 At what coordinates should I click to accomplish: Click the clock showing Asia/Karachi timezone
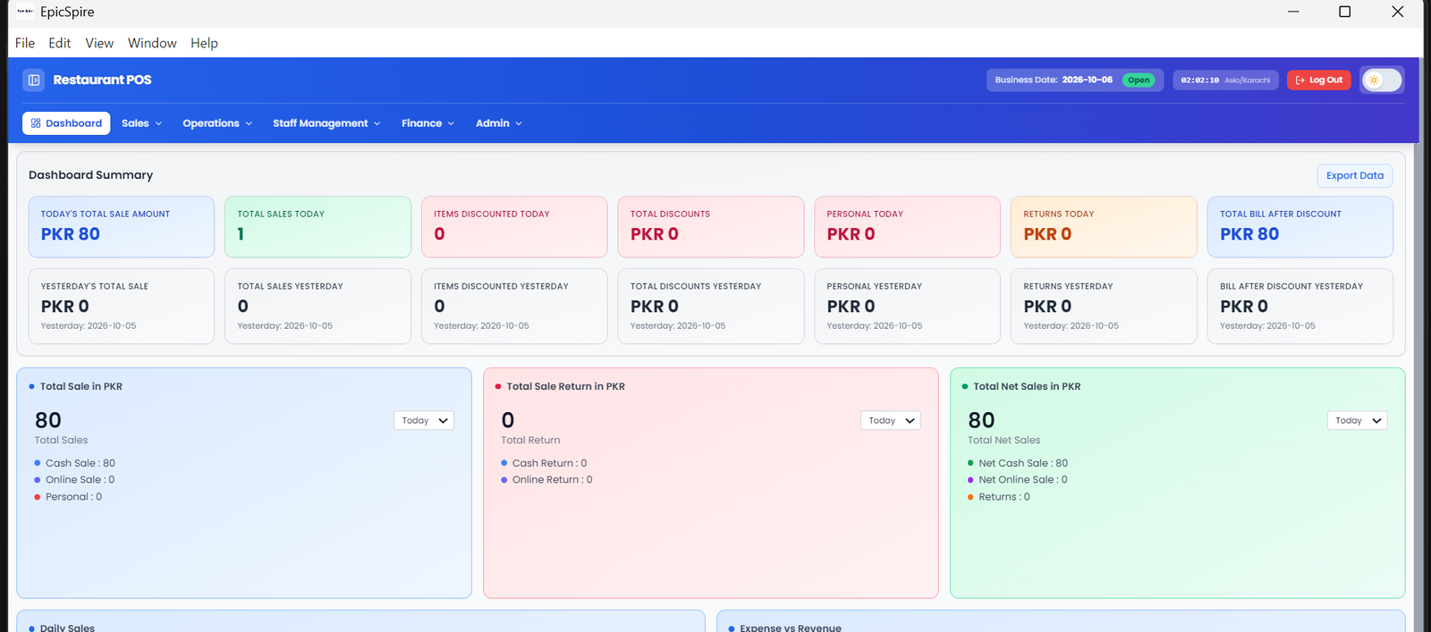[x=1225, y=80]
